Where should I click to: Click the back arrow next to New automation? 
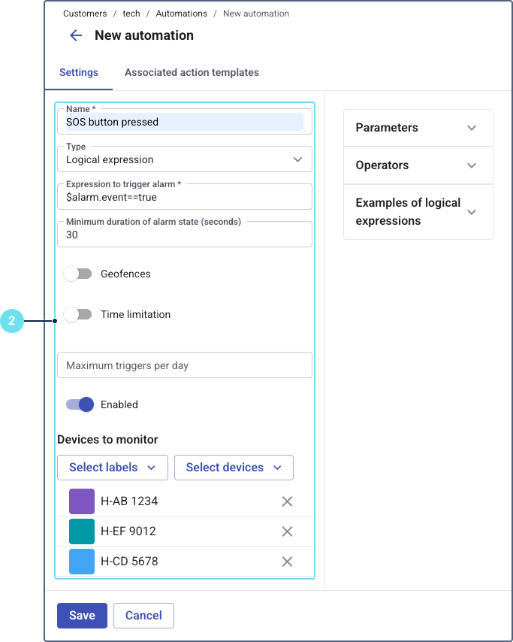click(x=75, y=35)
